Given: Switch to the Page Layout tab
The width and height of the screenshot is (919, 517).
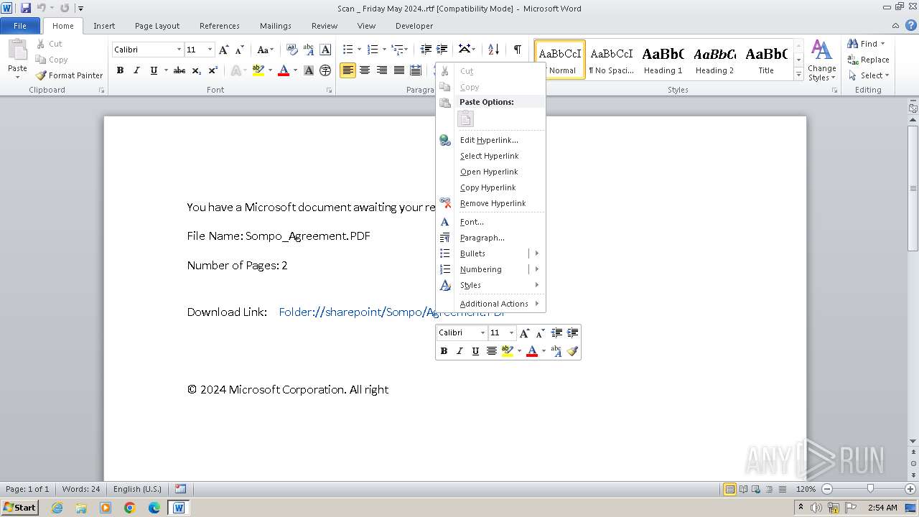Looking at the screenshot, I should click(x=157, y=26).
